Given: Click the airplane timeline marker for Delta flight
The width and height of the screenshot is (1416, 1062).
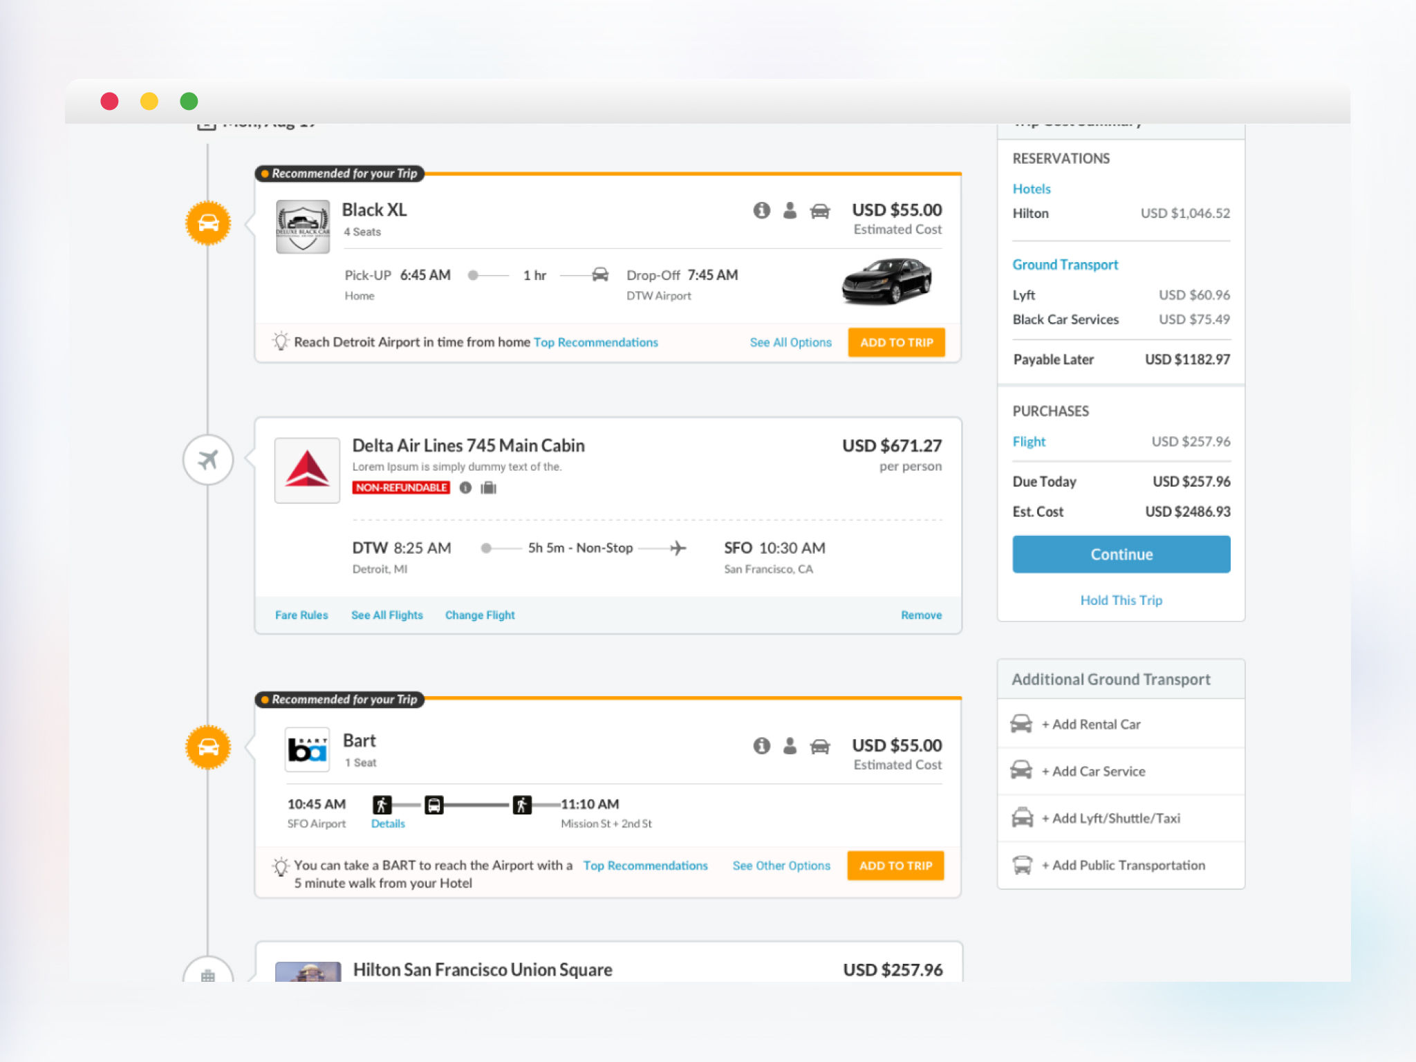Looking at the screenshot, I should (208, 460).
